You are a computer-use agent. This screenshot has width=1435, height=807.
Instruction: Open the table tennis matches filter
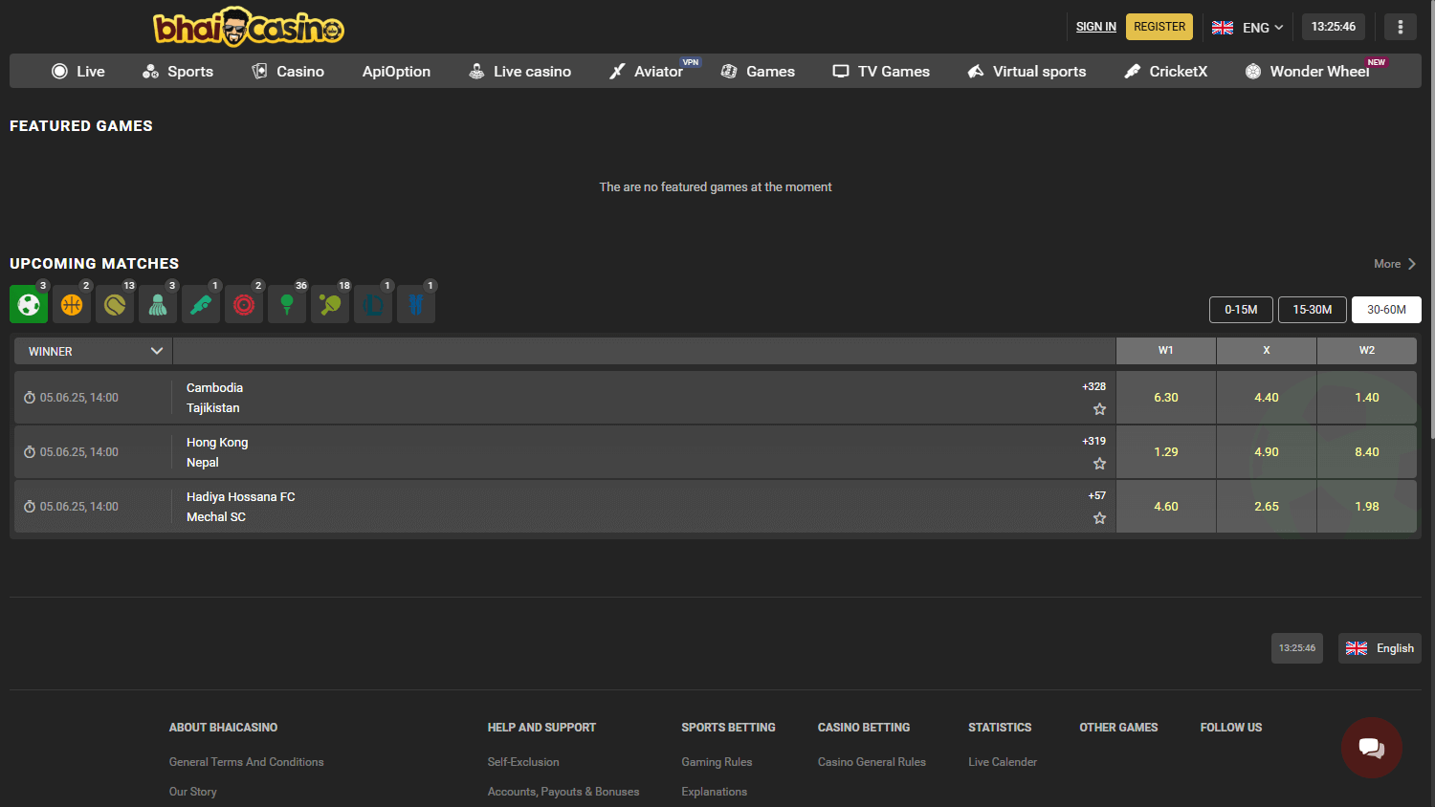click(x=330, y=304)
